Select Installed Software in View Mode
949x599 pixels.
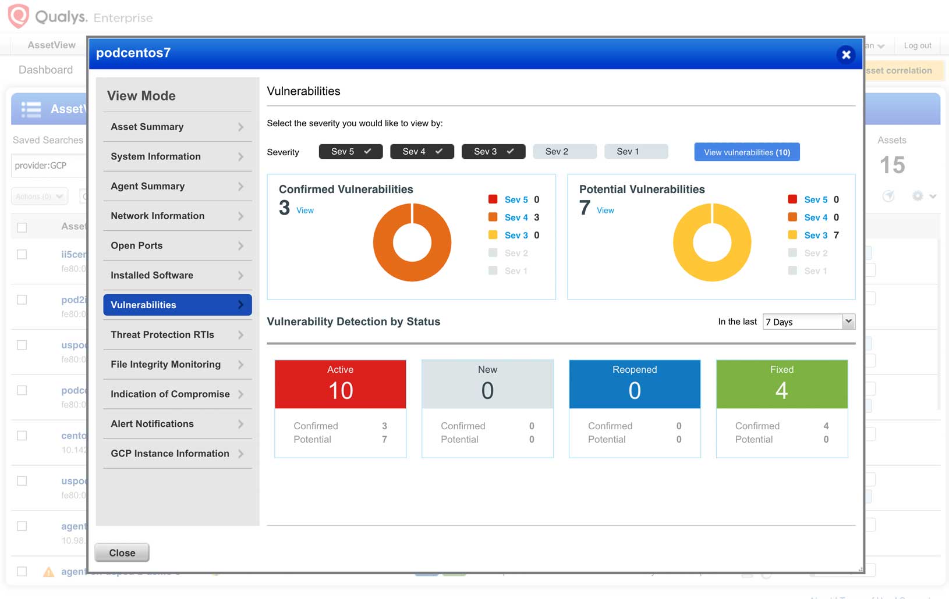click(x=151, y=275)
